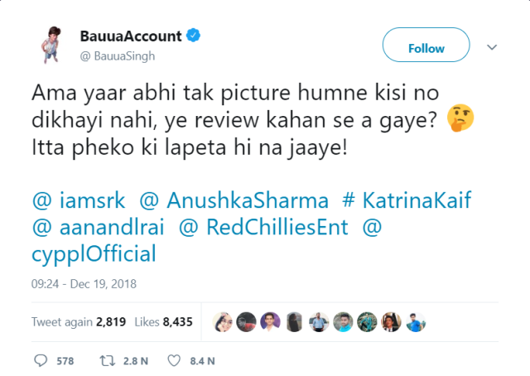Open the #KatrinaKaif hashtag
This screenshot has width=530, height=376.
[407, 200]
